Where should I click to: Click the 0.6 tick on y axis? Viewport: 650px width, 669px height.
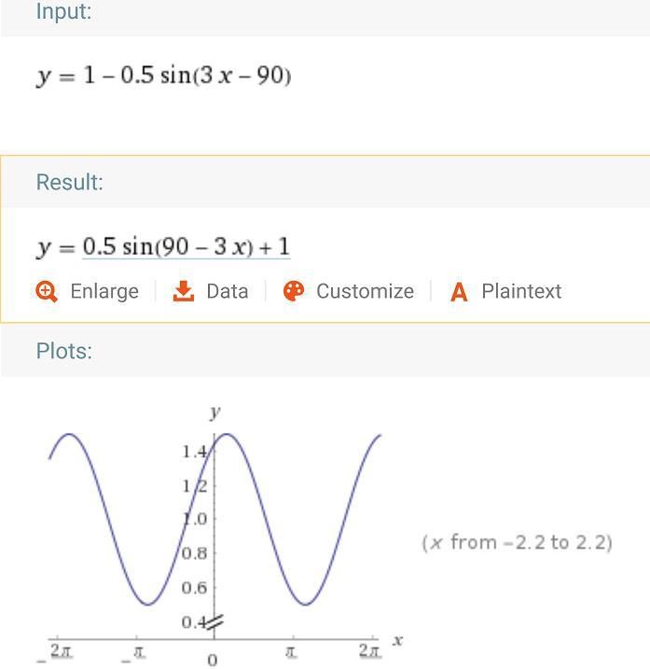(194, 587)
